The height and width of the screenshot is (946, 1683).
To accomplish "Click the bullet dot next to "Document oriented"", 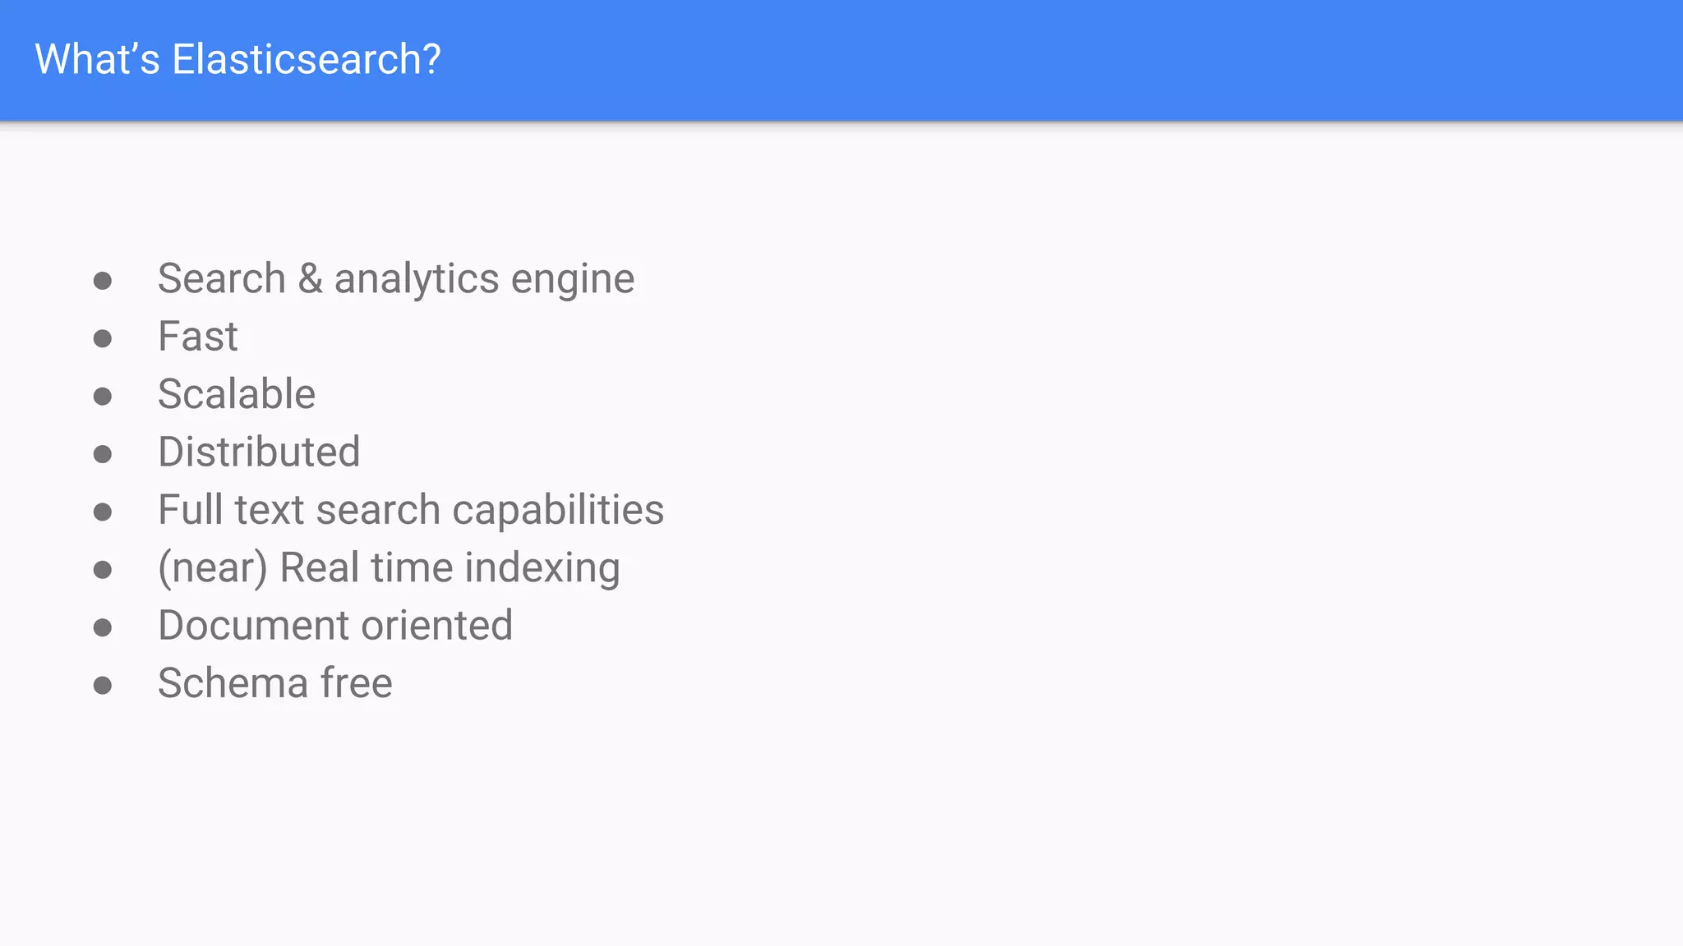I will [x=103, y=628].
